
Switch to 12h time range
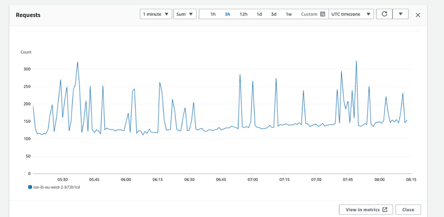243,14
